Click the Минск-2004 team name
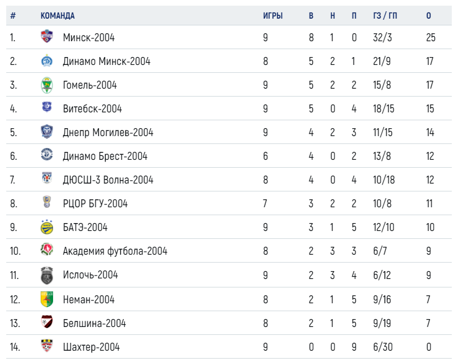The width and height of the screenshot is (458, 362). 89,37
